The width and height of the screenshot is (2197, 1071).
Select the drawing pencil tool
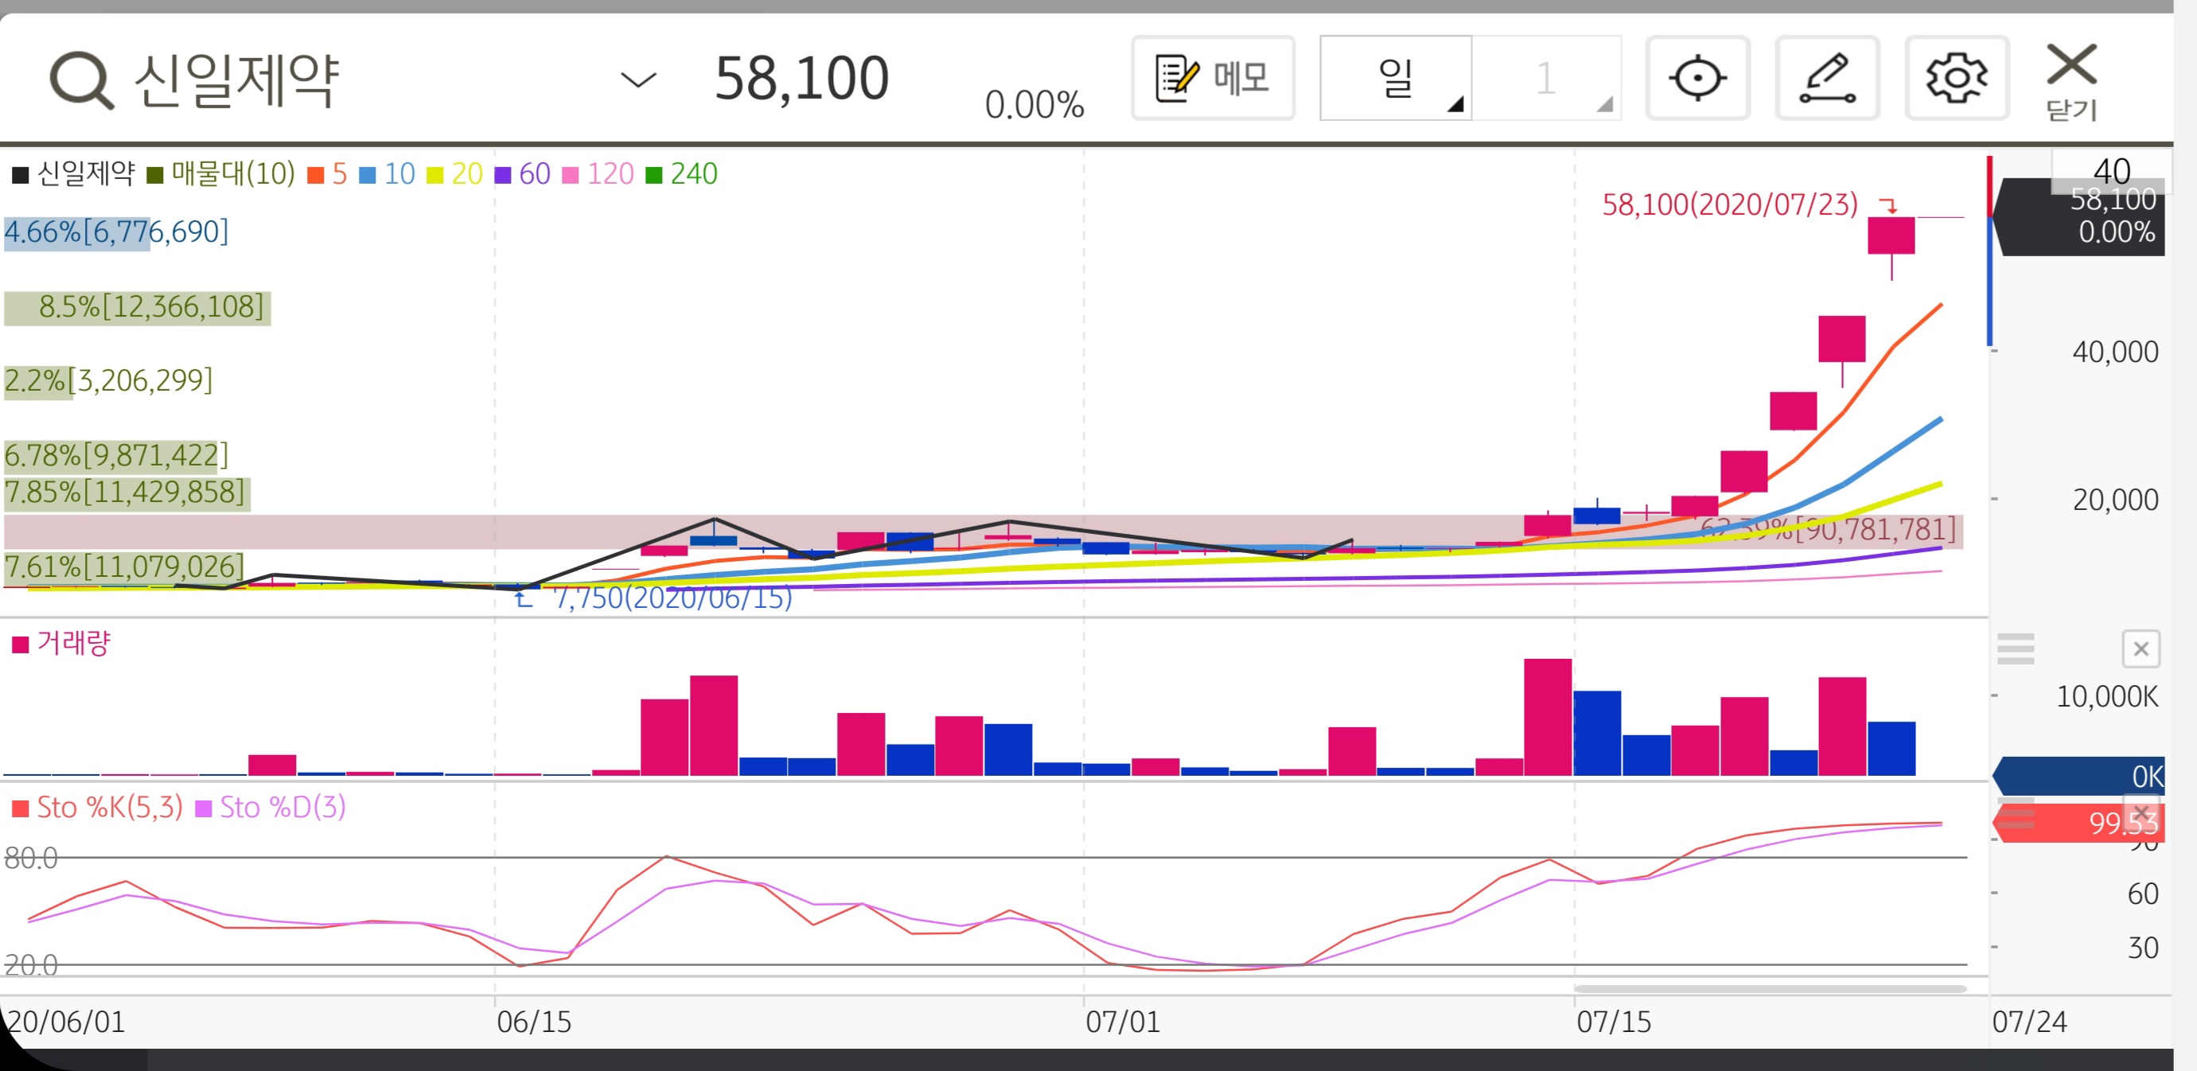[1827, 79]
